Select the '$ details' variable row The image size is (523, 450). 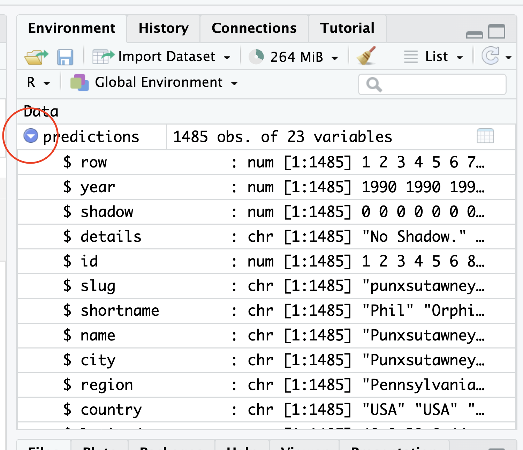coord(267,237)
